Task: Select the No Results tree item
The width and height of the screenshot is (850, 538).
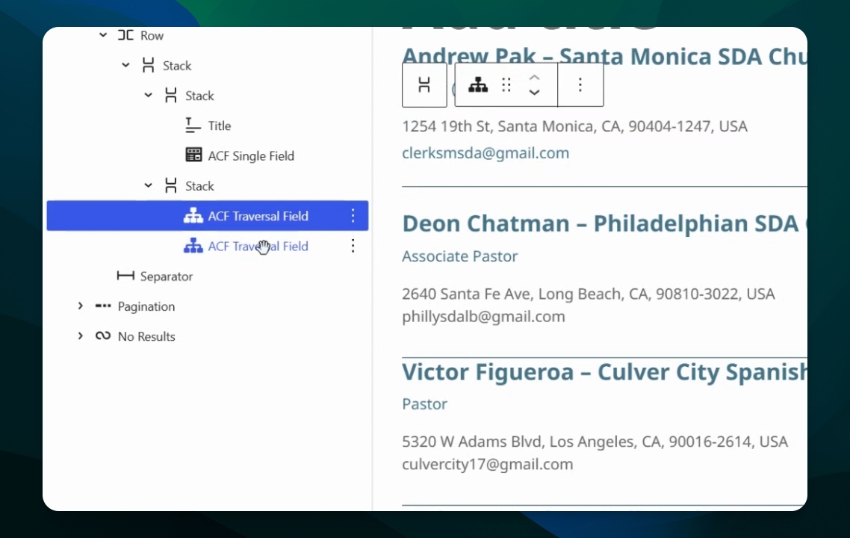Action: point(146,336)
